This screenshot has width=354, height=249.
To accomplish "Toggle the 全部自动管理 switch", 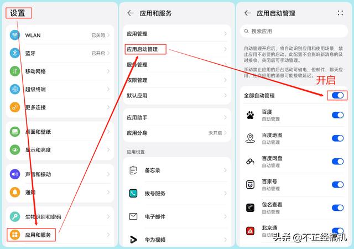I will [337, 96].
